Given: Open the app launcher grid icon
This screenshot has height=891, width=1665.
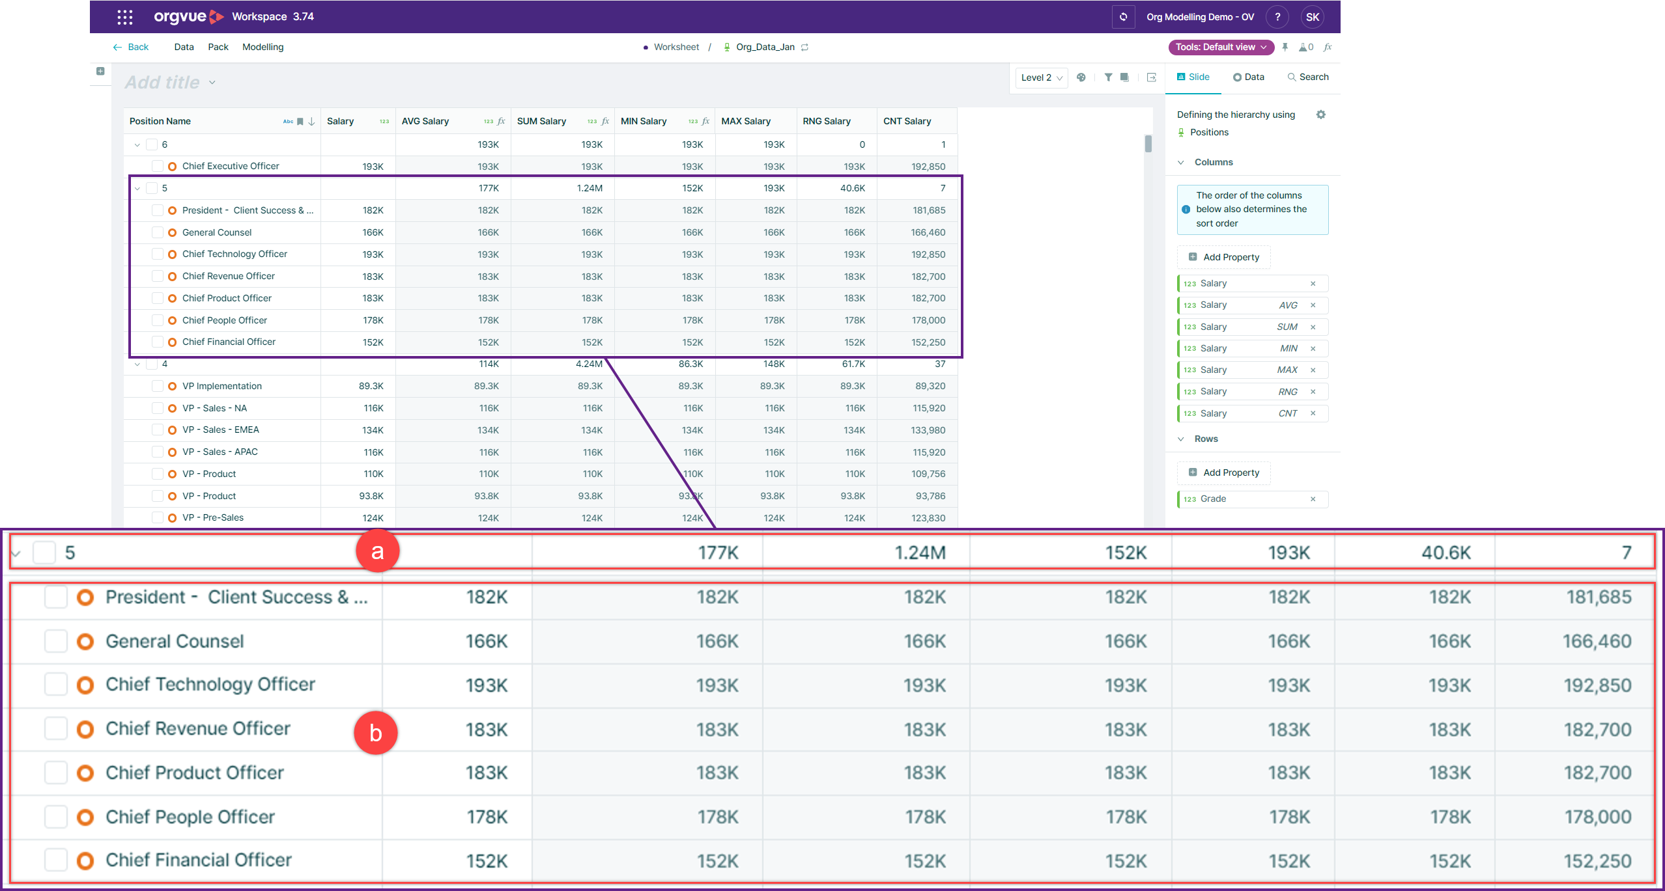Looking at the screenshot, I should coord(125,17).
